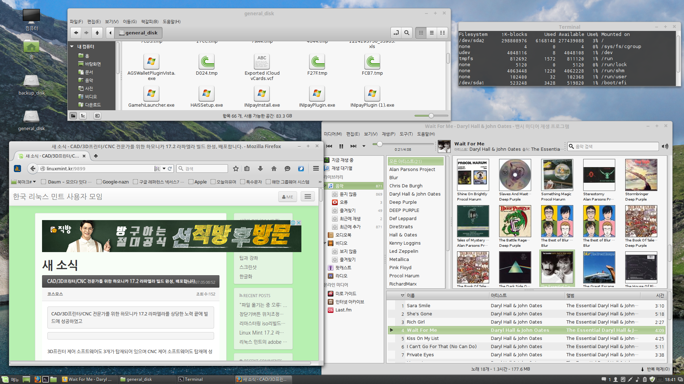Open the Banshee '재생(P)' menu
684x384 pixels.
[x=388, y=134]
